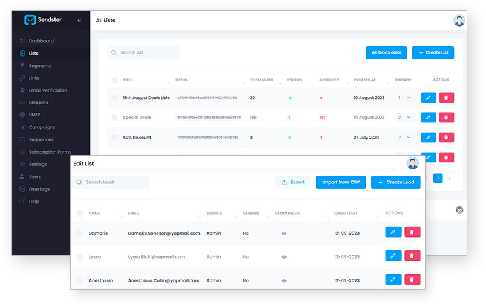
Task: Select page 1 in the pagination
Action: coord(438,178)
